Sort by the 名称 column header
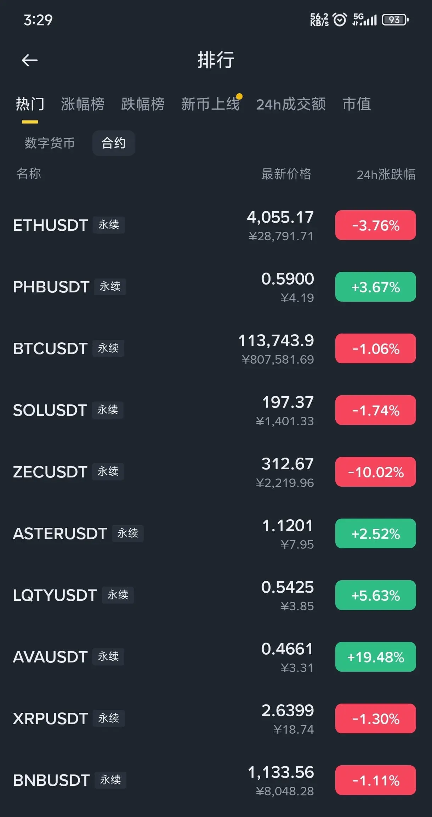This screenshot has height=817, width=432. click(x=29, y=174)
